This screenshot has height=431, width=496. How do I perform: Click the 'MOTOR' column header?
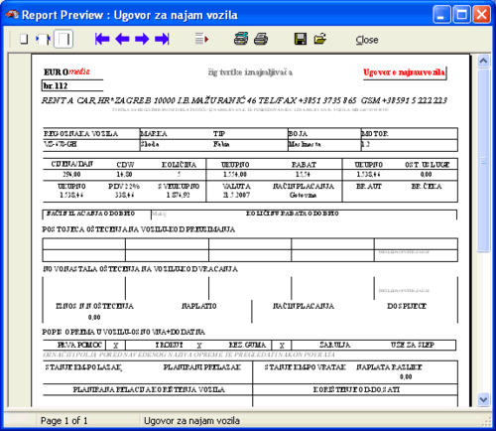click(375, 134)
